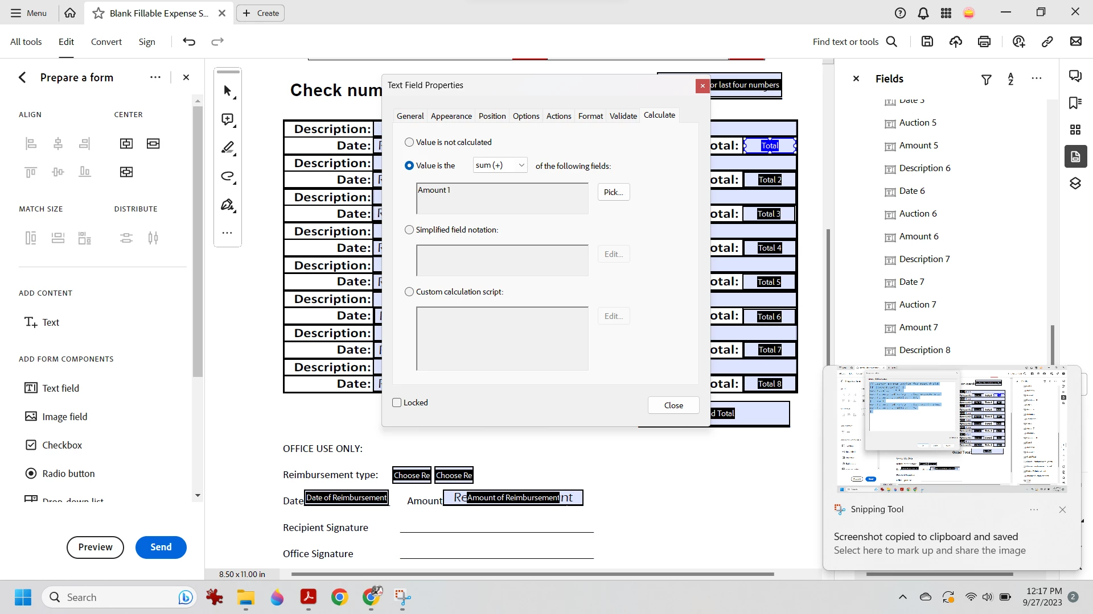This screenshot has width=1093, height=614.
Task: Select the arrow selection tool
Action: [228, 91]
